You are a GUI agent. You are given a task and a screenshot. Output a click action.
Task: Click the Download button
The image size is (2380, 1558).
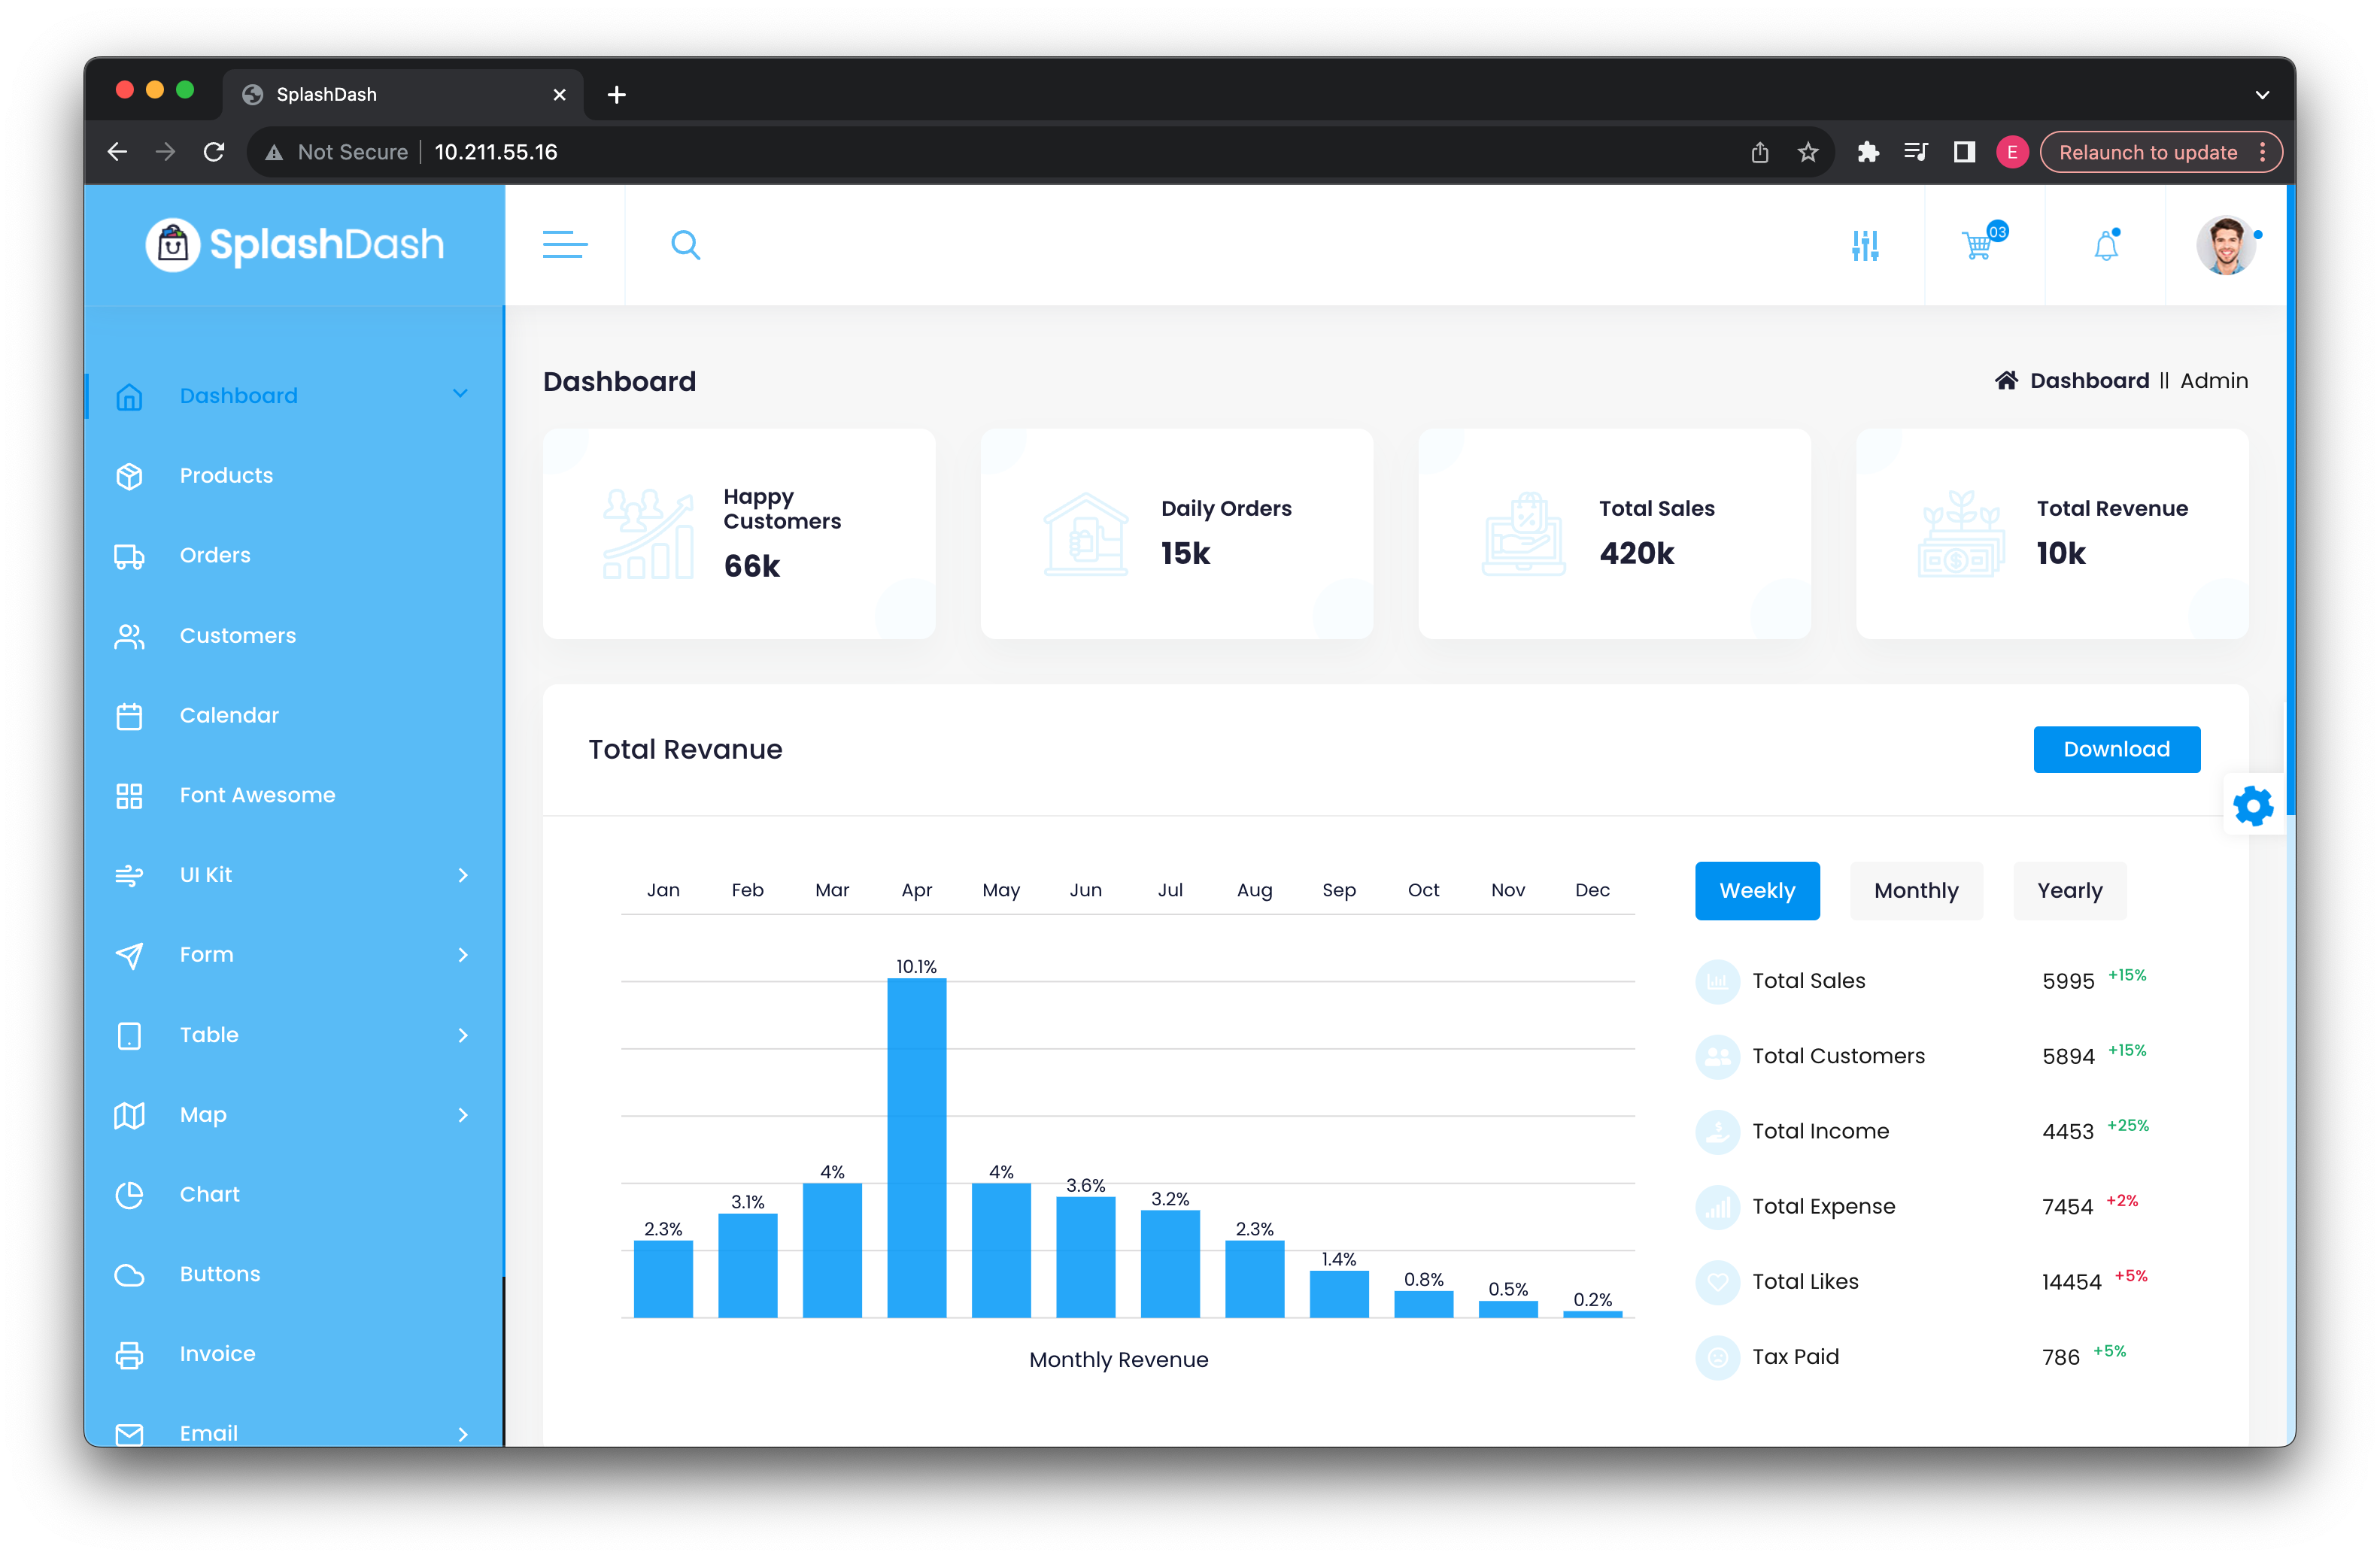click(x=2117, y=750)
